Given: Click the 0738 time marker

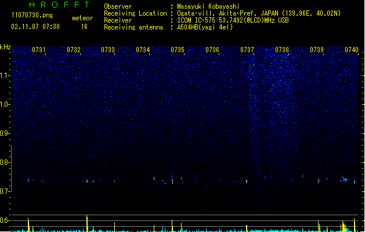Looking at the screenshot, I should pyautogui.click(x=282, y=50).
